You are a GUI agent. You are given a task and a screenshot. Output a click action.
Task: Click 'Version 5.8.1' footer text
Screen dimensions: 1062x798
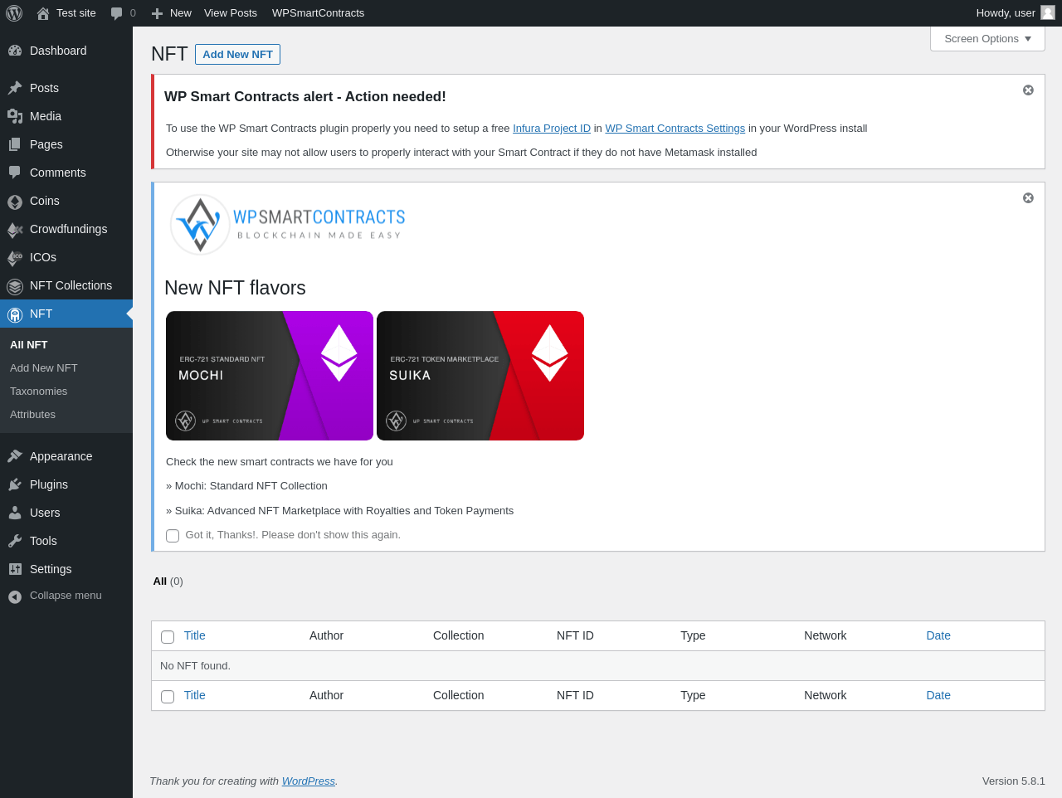point(1013,781)
